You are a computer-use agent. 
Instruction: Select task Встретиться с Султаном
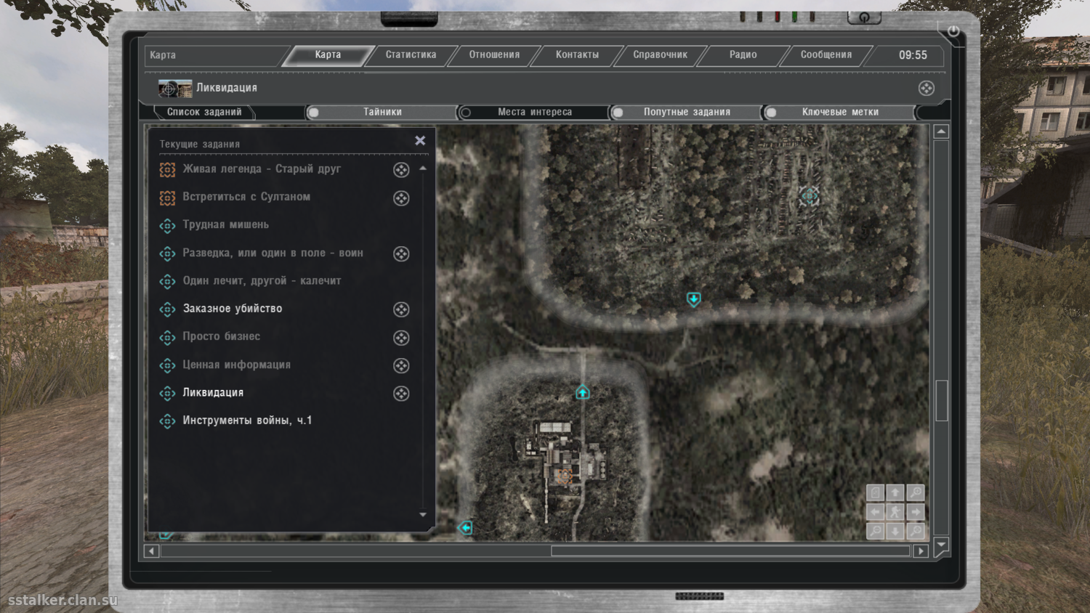click(246, 197)
